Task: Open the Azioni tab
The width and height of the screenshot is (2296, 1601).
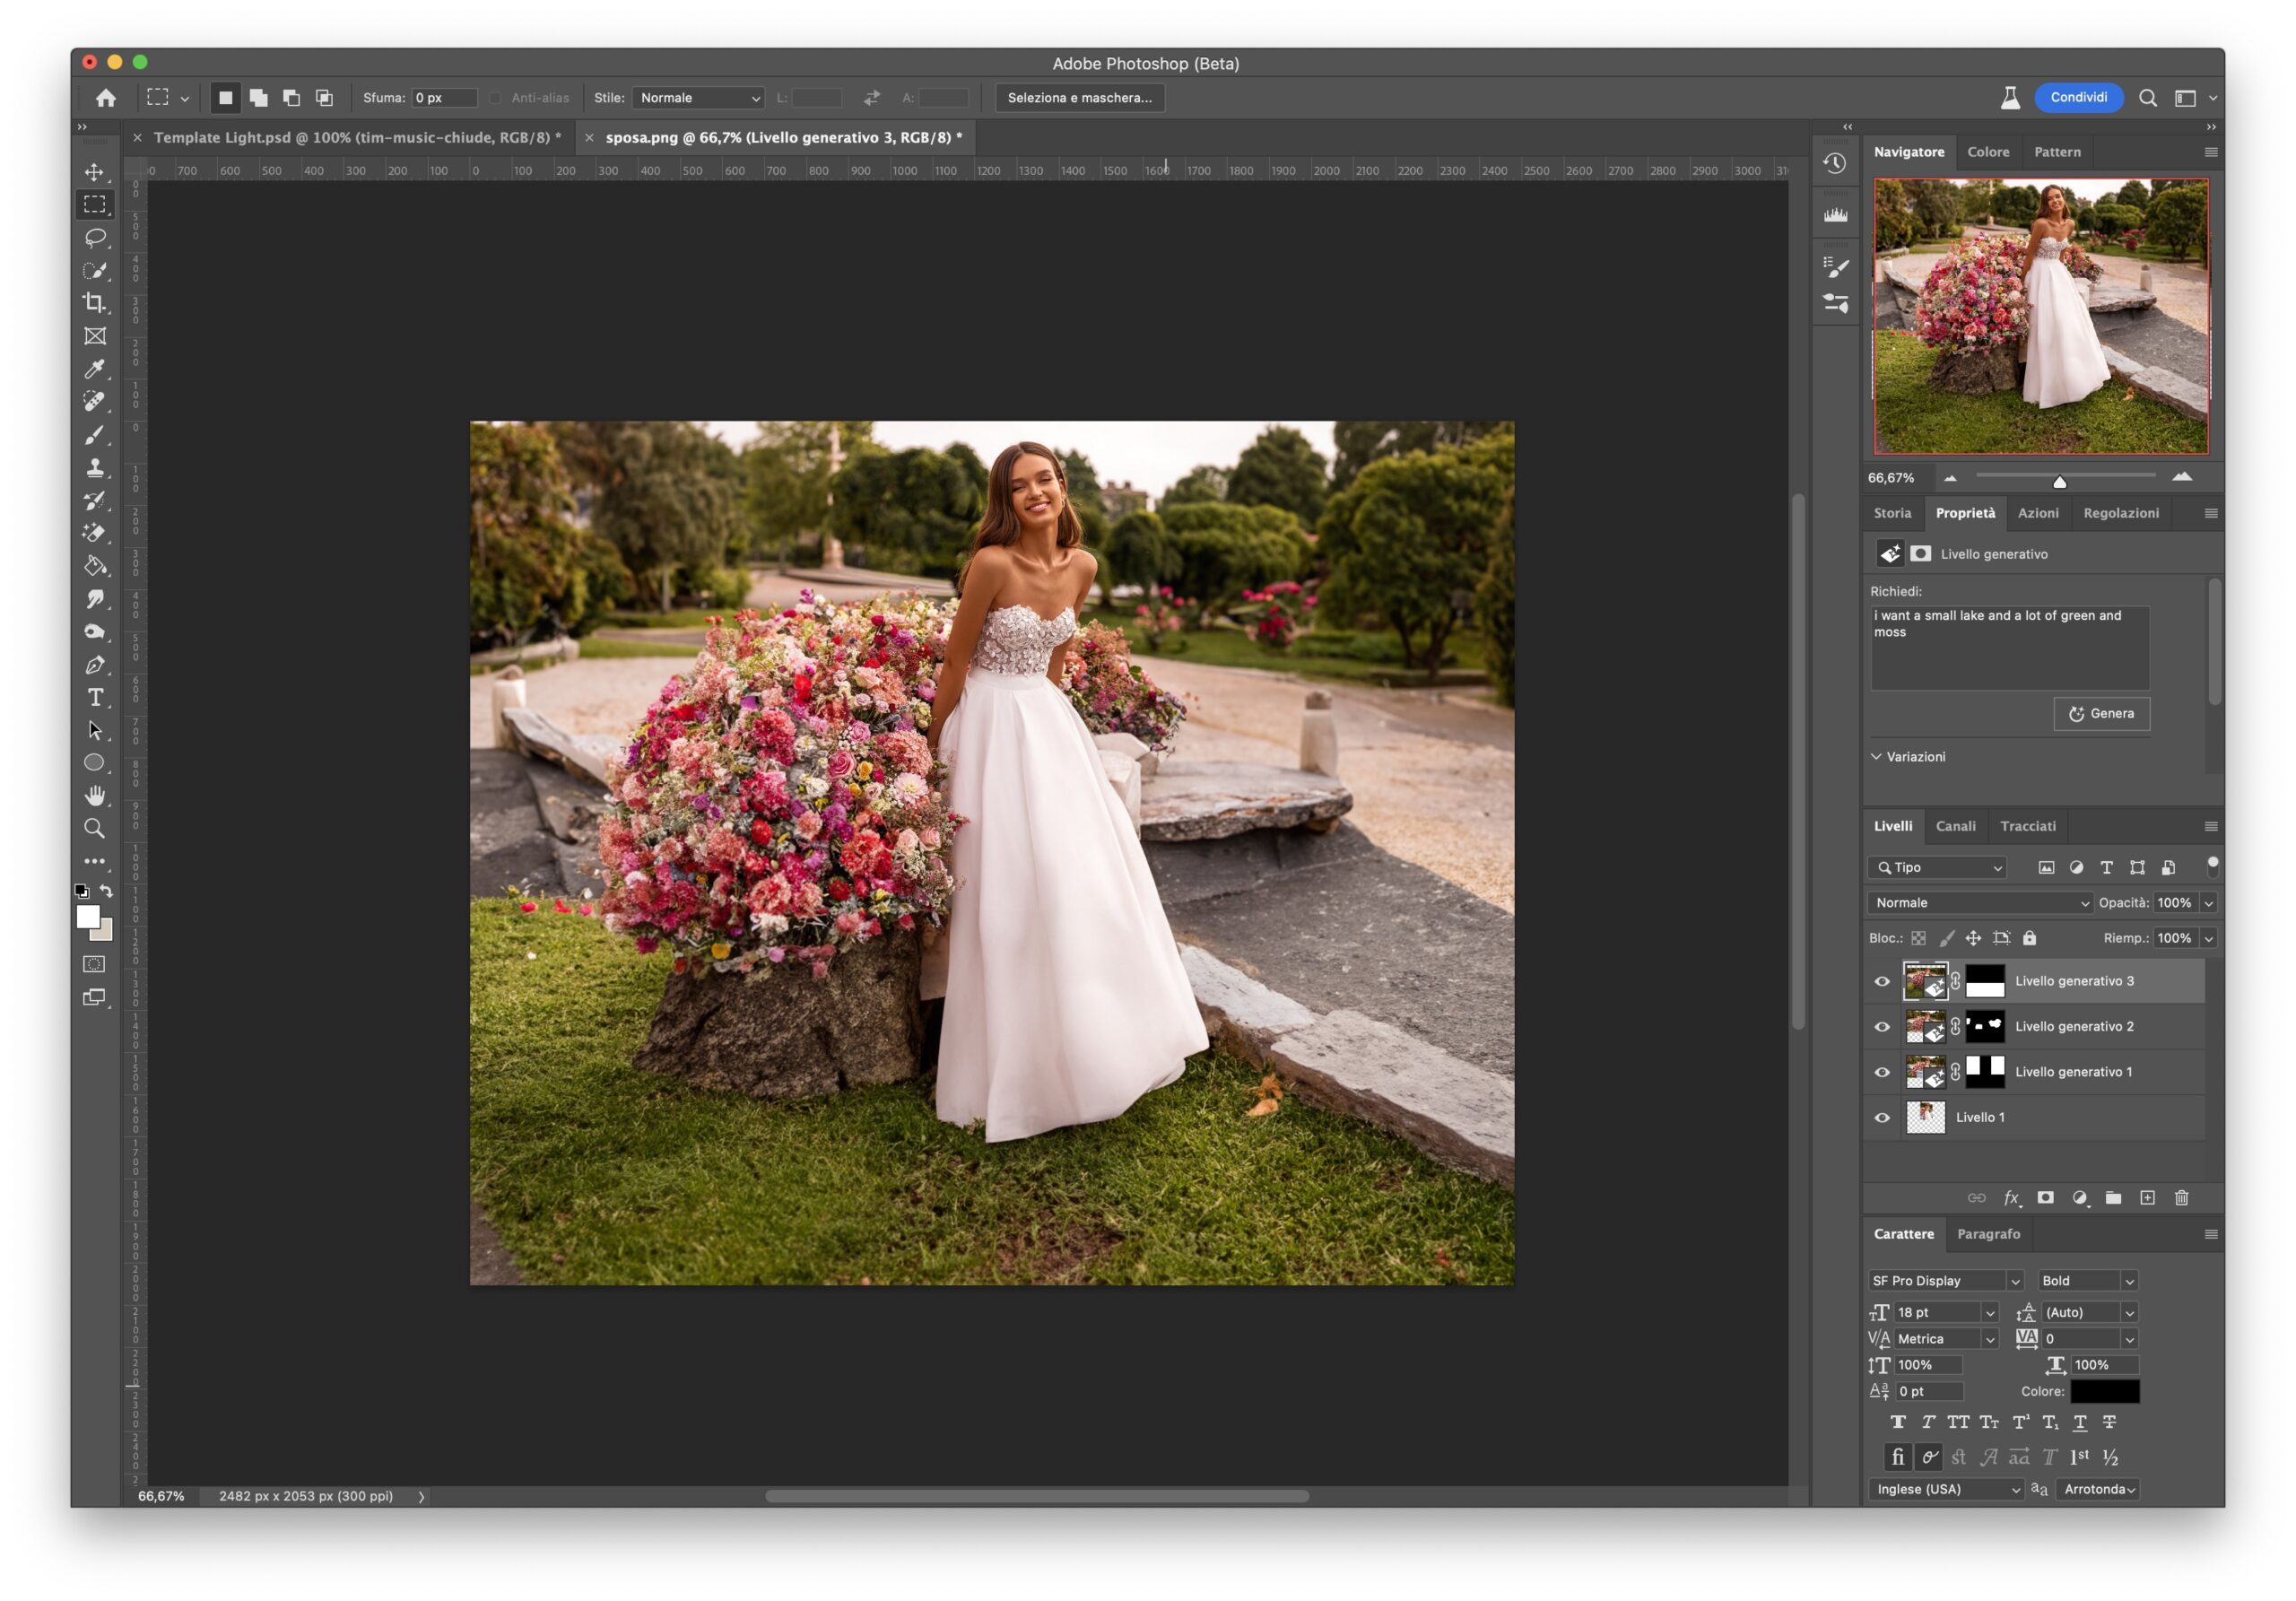Action: coord(2038,513)
